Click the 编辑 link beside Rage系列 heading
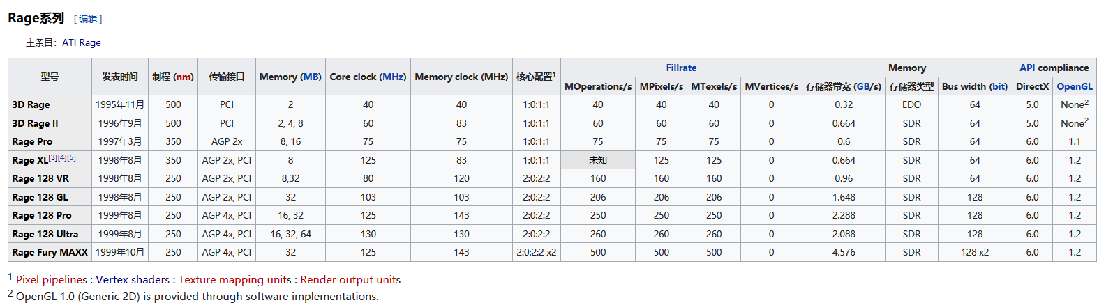The height and width of the screenshot is (305, 1106). tap(88, 19)
